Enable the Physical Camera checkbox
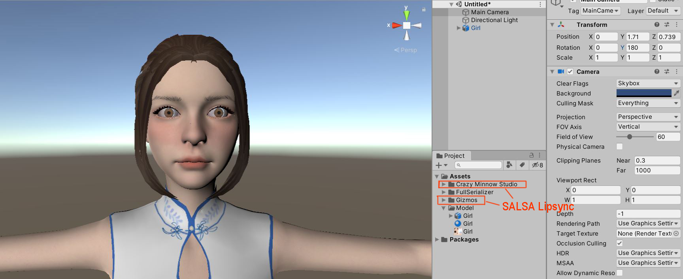683x279 pixels. [x=619, y=146]
